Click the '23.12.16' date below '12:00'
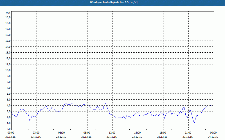The width and height of the screenshot is (225, 140). [112, 137]
